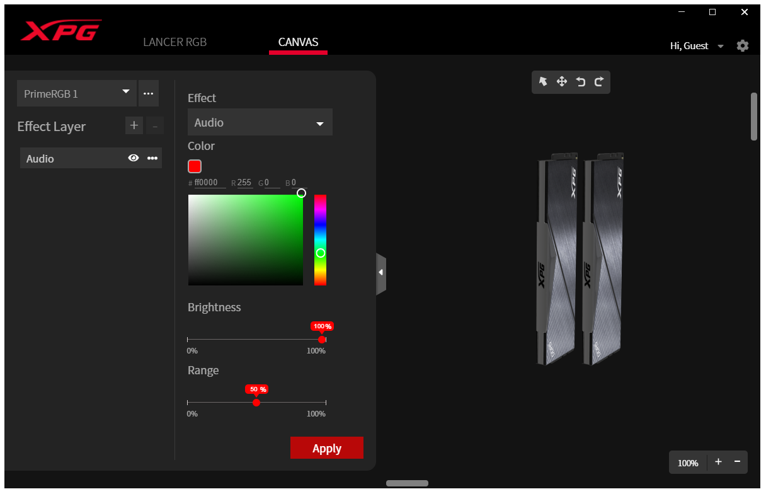Open the PrimeRGB 1 profile dropdown
766x494 pixels.
[x=77, y=93]
